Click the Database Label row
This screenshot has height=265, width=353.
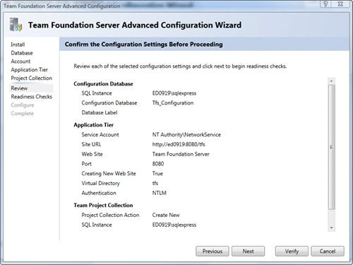point(100,112)
